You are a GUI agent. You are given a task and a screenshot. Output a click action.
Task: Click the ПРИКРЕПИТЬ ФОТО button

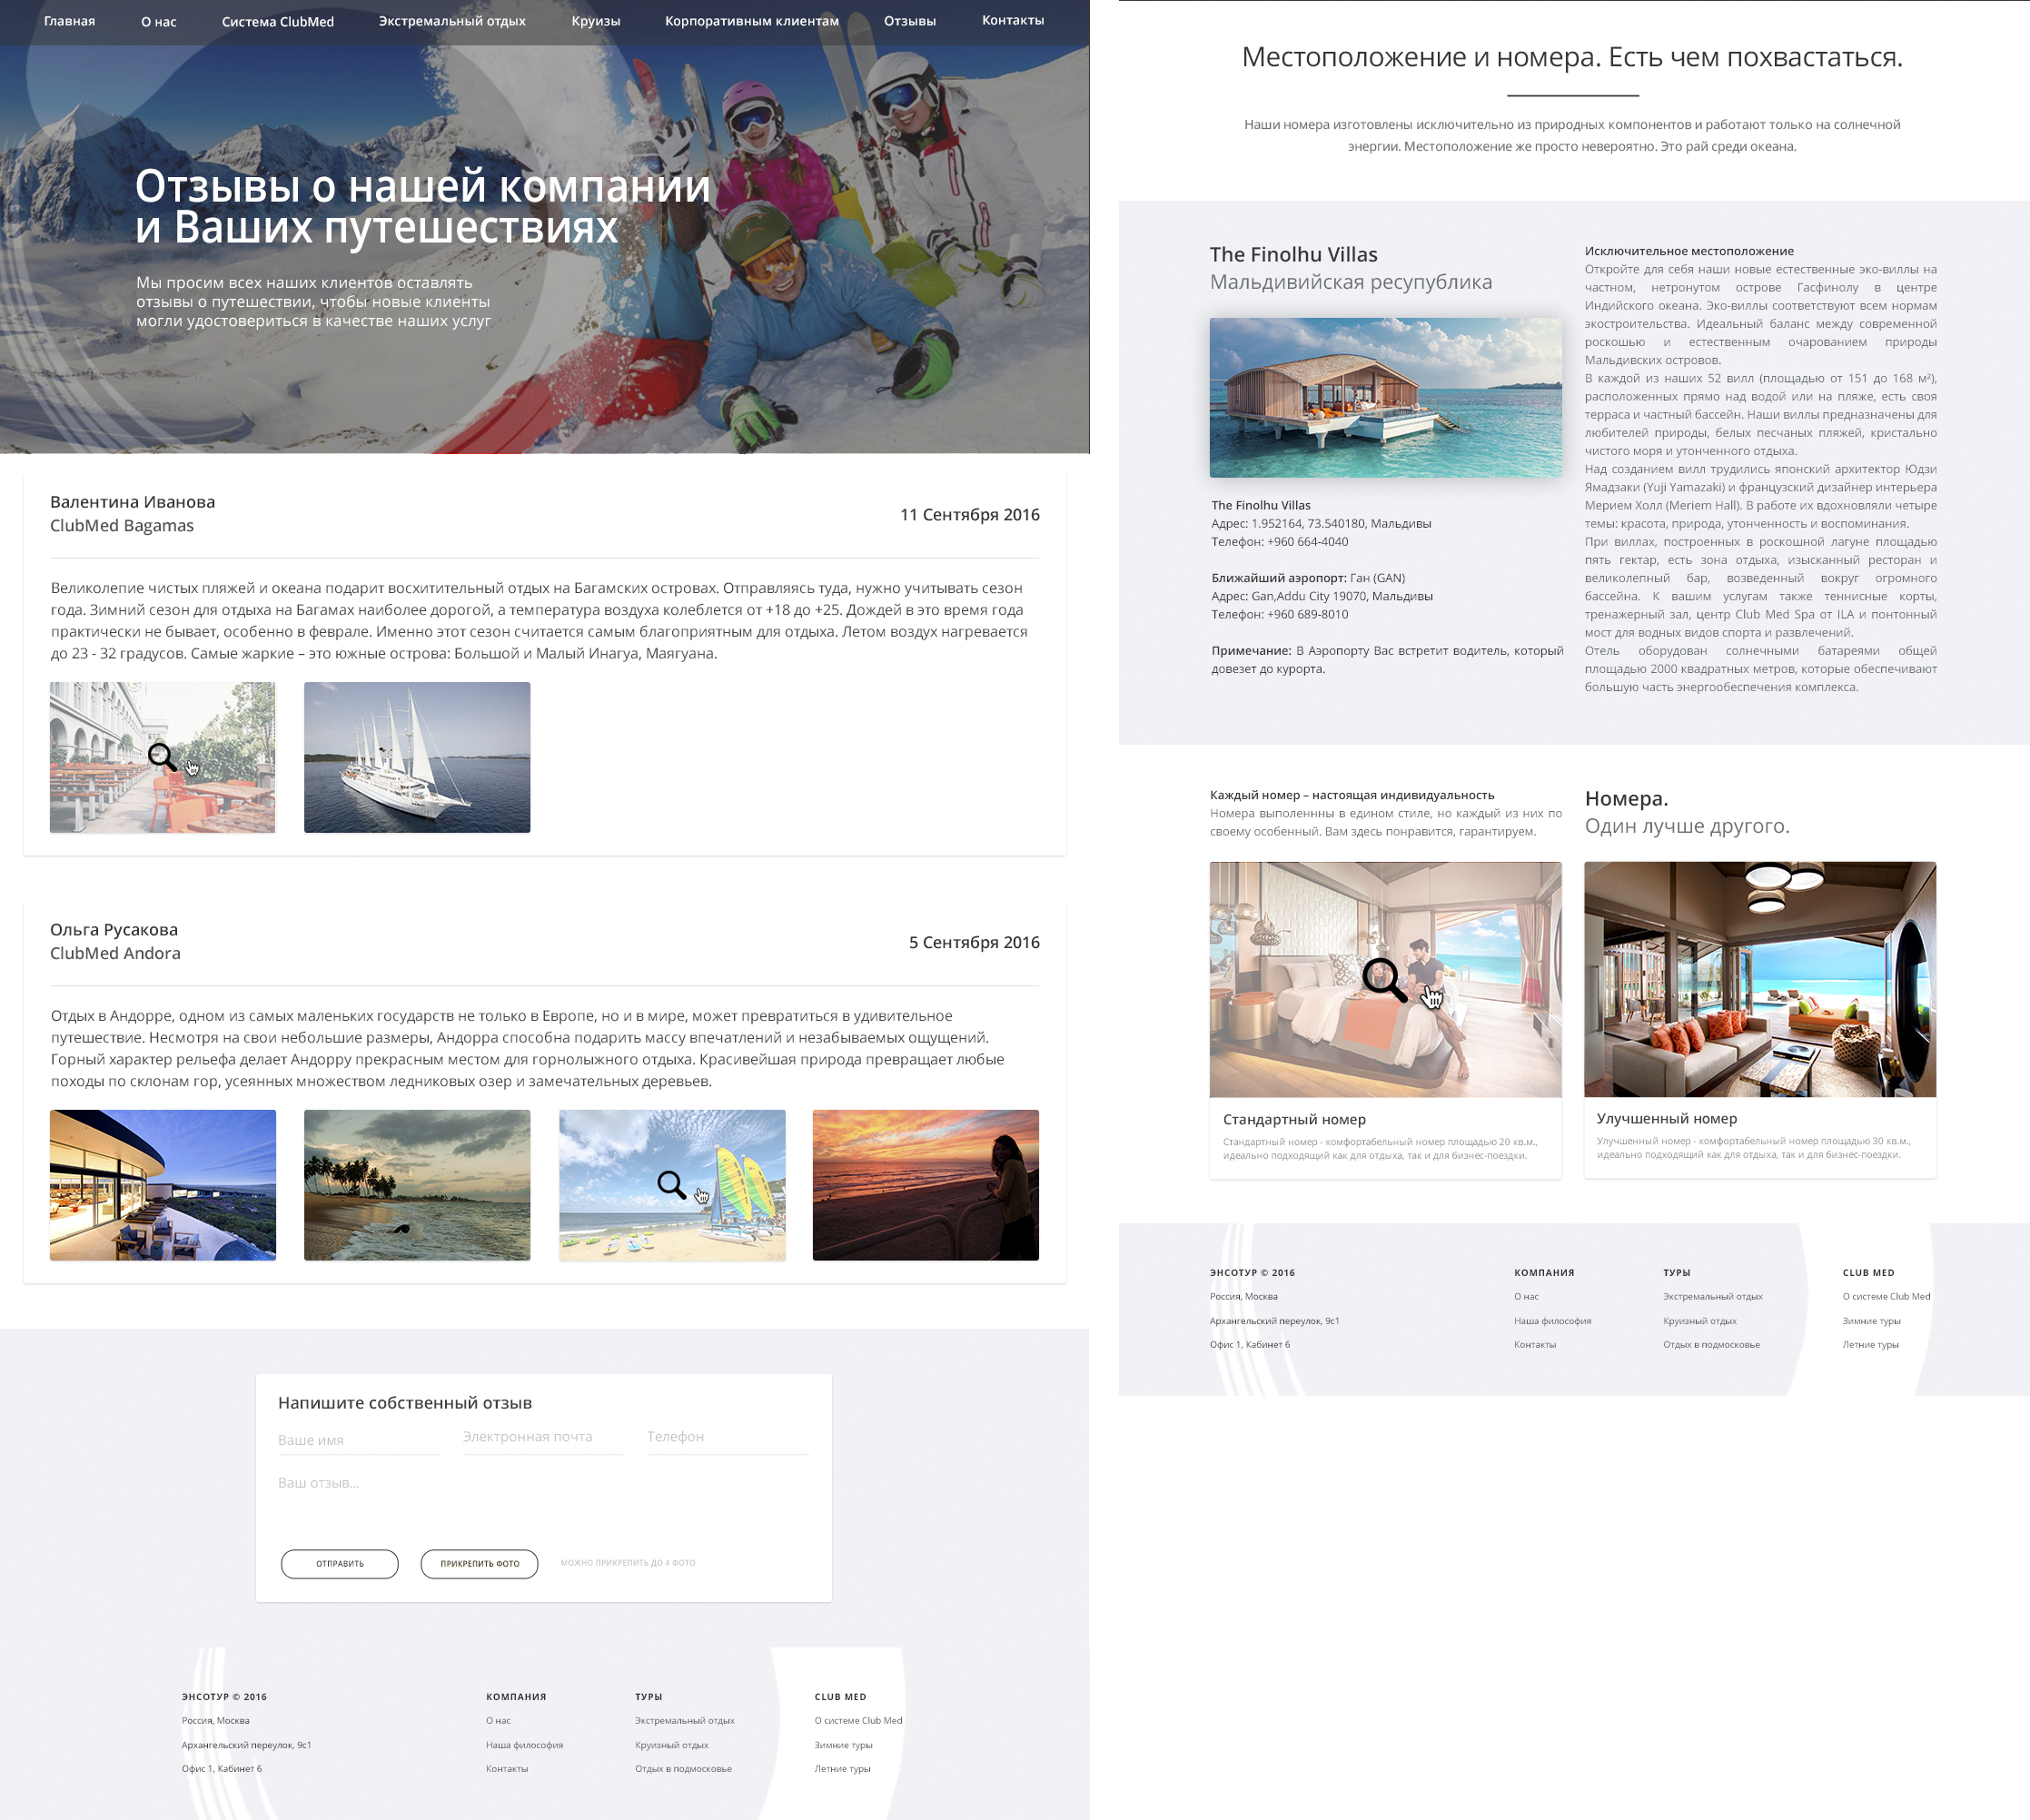[x=479, y=1563]
